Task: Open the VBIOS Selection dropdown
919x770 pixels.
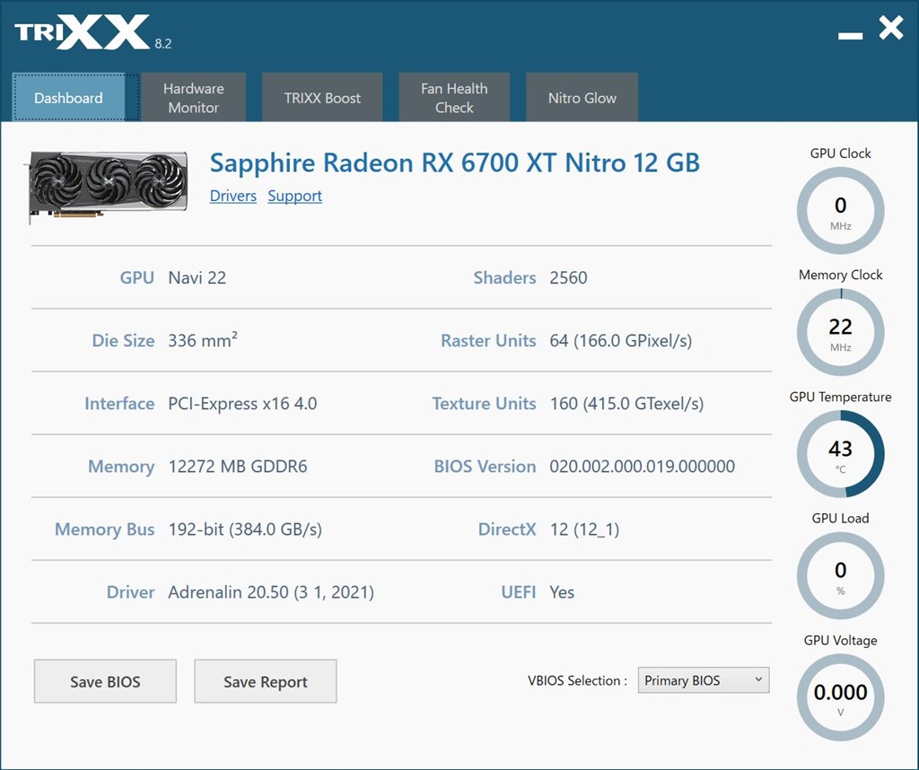Action: click(703, 680)
